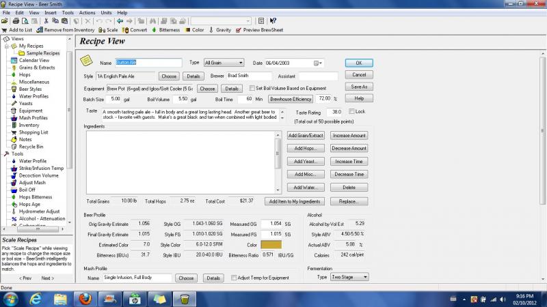Click the Scale recipe toolbar button

tap(108, 30)
